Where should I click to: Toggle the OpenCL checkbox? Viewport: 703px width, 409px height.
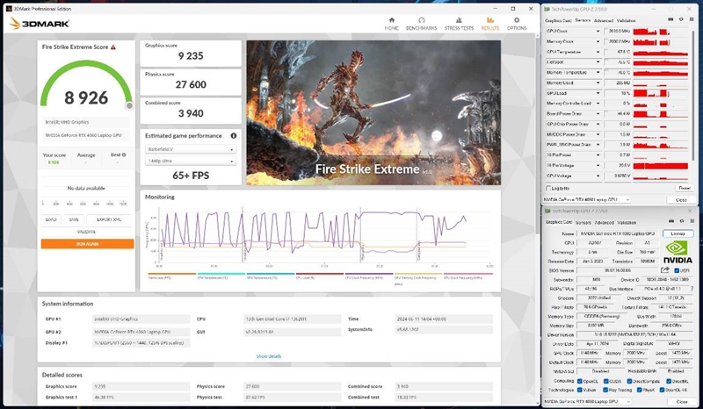point(579,381)
